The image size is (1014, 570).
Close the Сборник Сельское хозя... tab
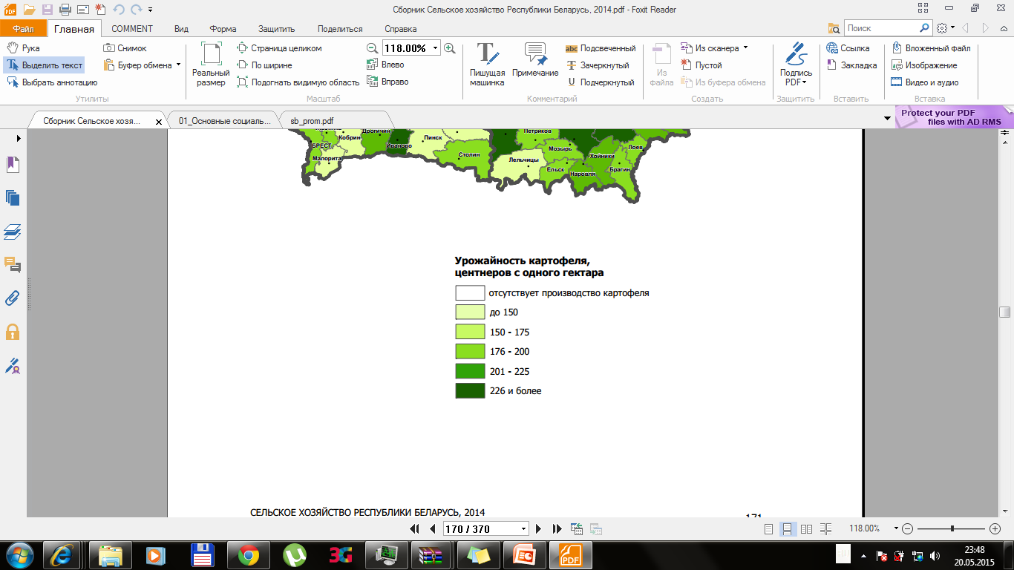click(x=158, y=121)
